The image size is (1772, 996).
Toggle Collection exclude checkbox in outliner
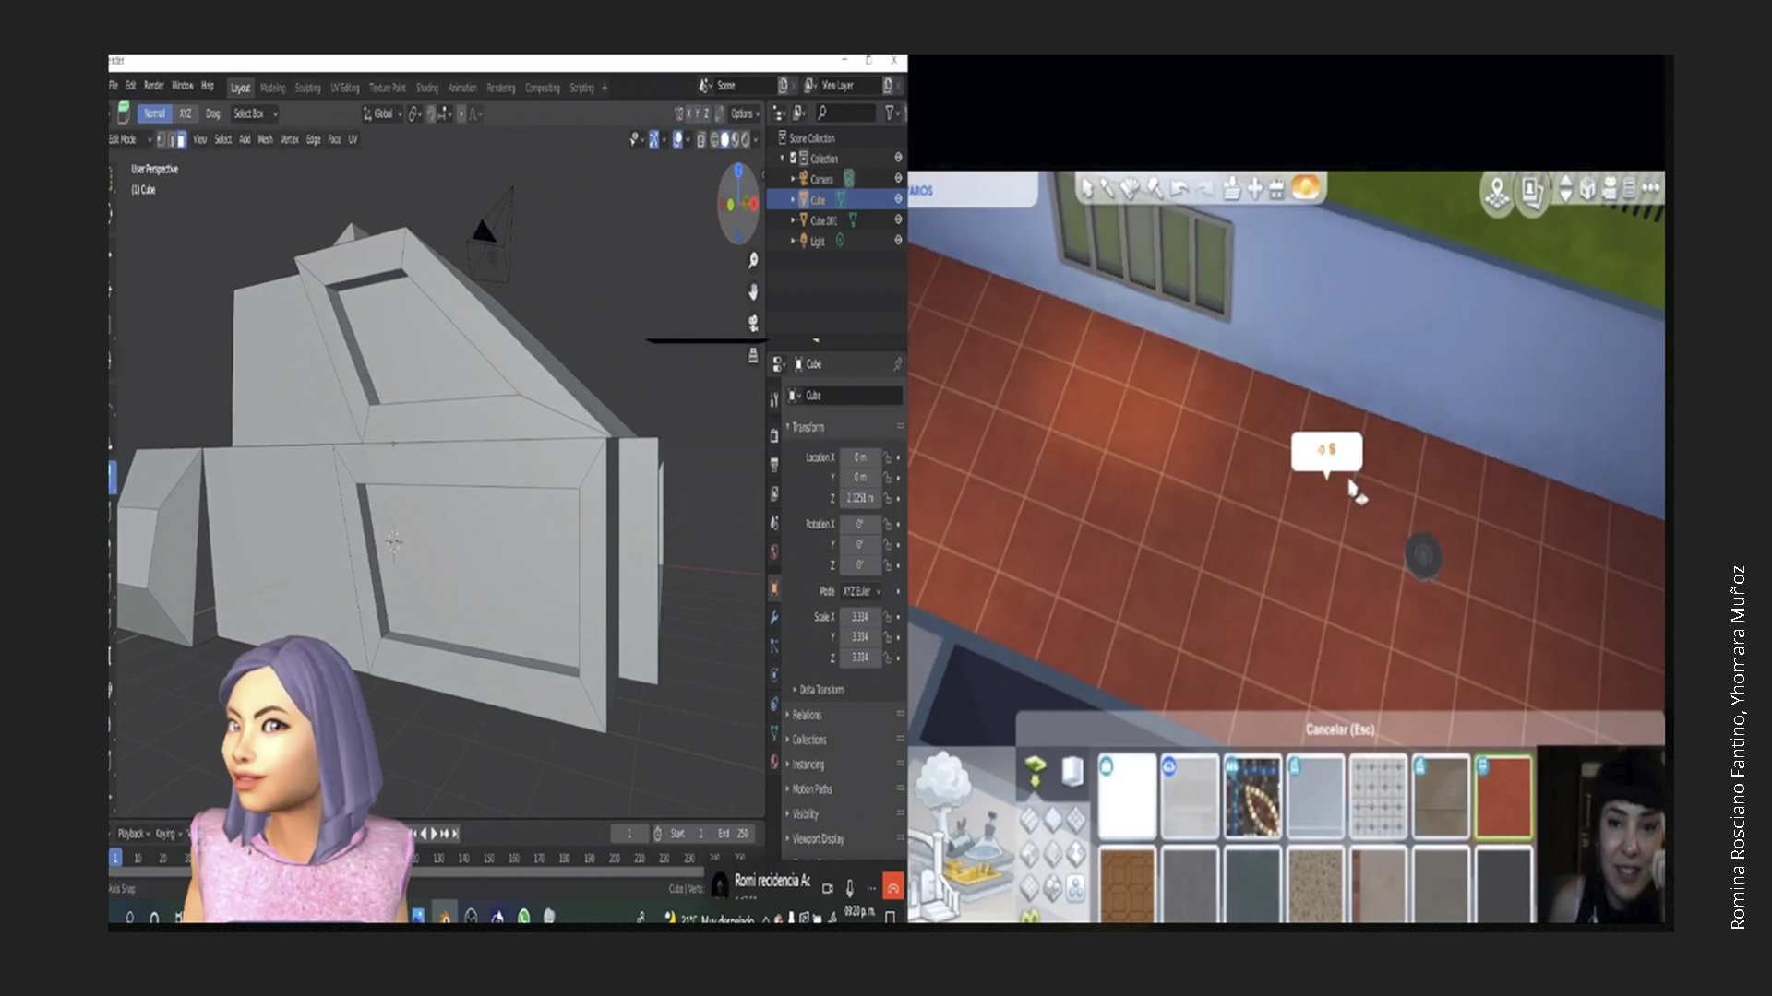tap(793, 159)
